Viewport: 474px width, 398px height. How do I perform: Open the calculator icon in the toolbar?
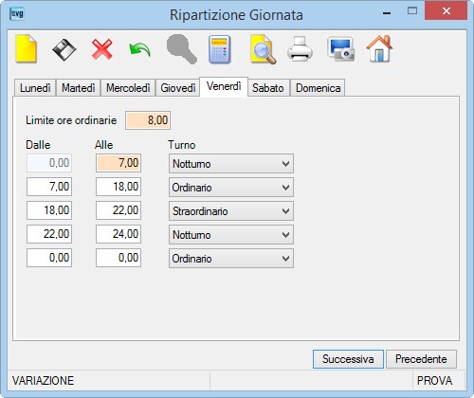[x=220, y=49]
